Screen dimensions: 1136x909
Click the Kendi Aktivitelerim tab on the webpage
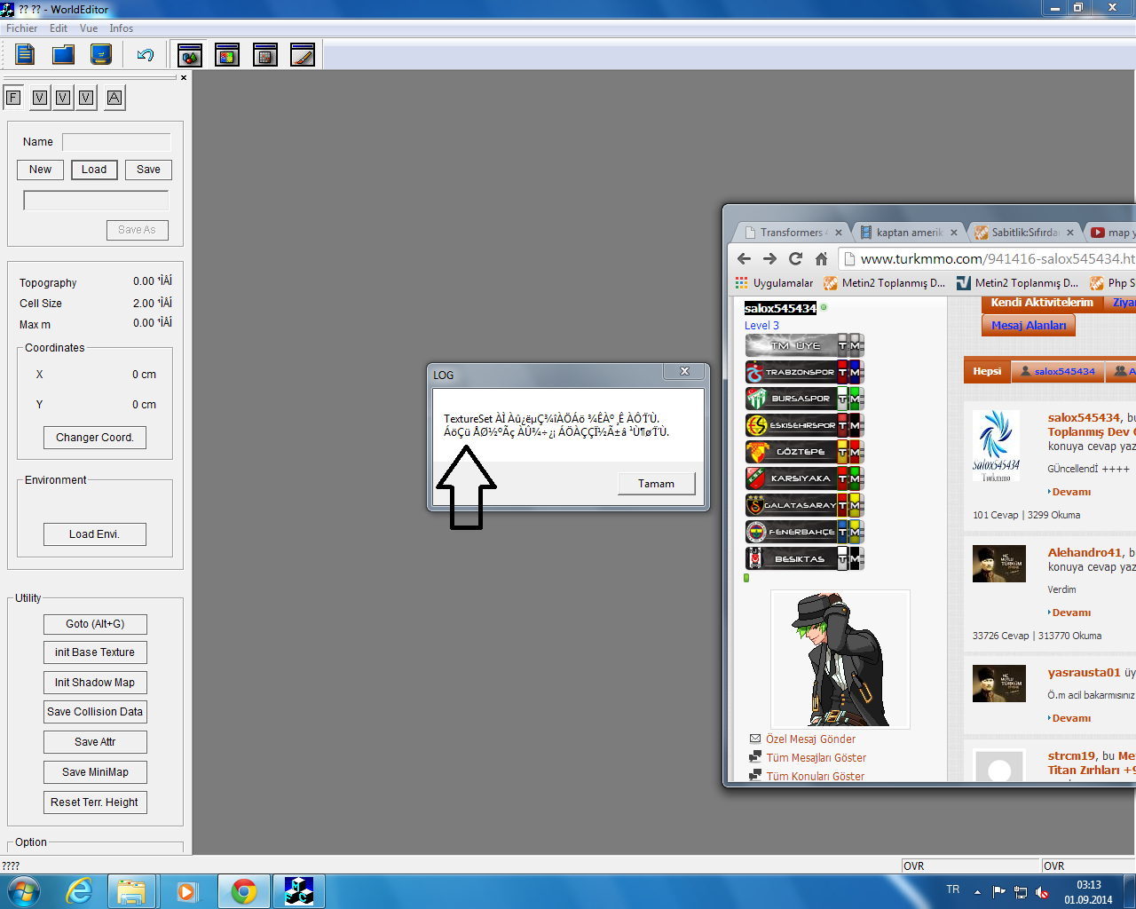[1042, 303]
